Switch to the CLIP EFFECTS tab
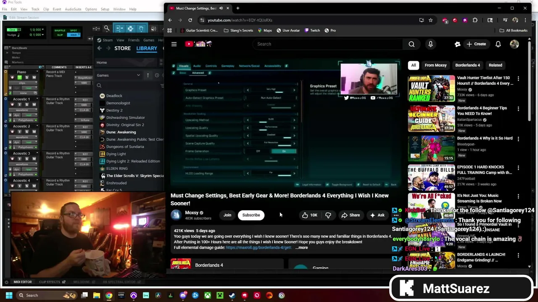Viewport: 538px width, 302px height. click(50, 282)
